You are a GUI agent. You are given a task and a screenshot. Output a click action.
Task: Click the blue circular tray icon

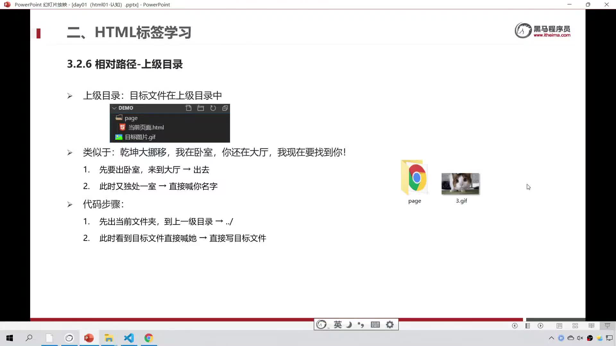pyautogui.click(x=561, y=338)
